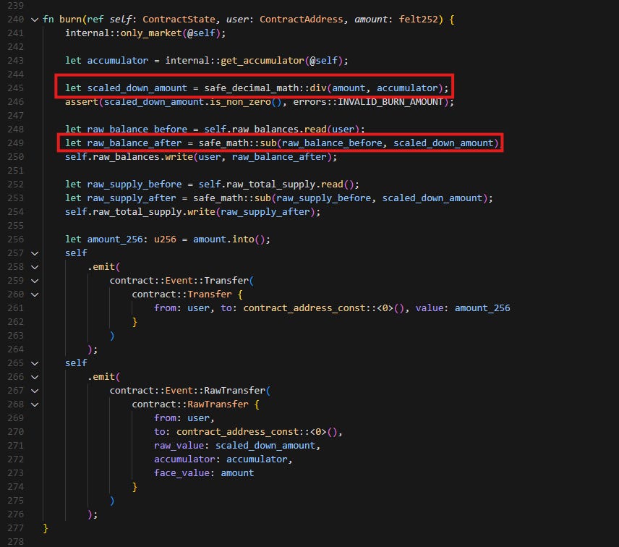The height and width of the screenshot is (547, 619).
Task: Click "get_accumulator" on line 243
Action: [262, 61]
